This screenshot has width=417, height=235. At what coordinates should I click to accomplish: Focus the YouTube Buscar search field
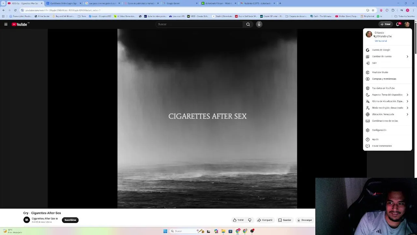[x=199, y=24]
